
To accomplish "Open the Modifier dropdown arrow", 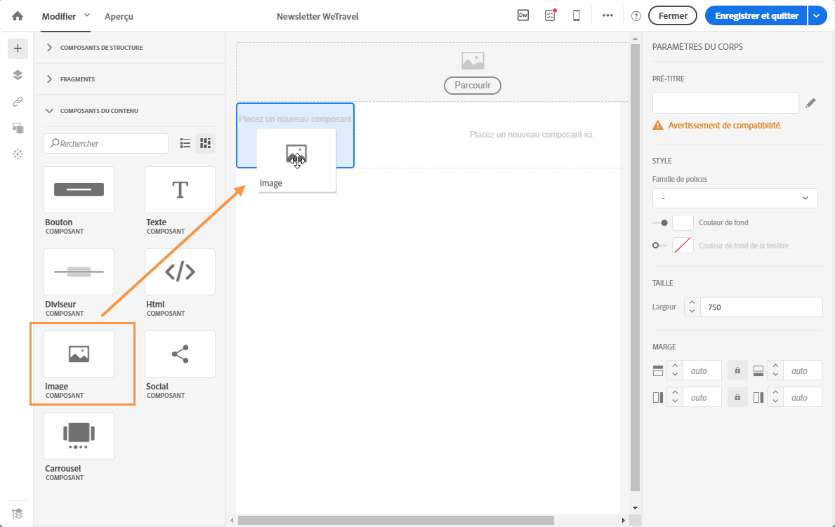I will click(87, 15).
